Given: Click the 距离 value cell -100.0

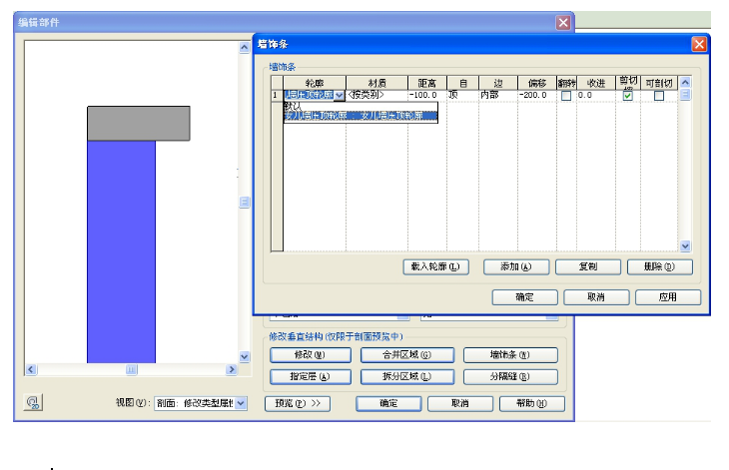Looking at the screenshot, I should coord(425,95).
